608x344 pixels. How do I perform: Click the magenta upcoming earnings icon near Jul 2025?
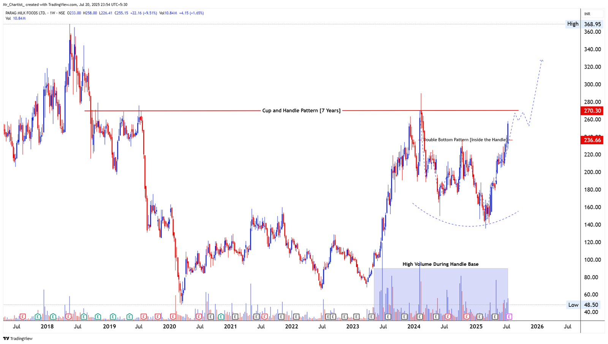[509, 316]
